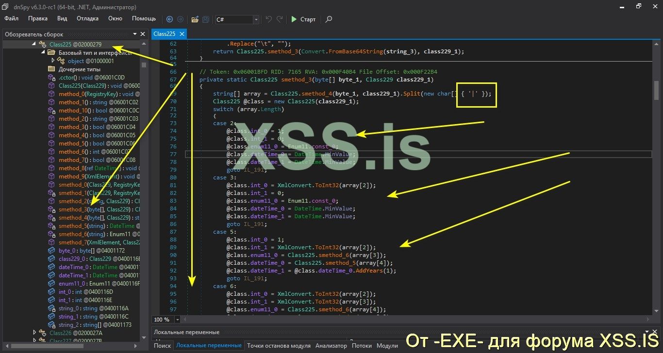
Task: Open the Обозреватель сборок panel options arrow
Action: click(x=134, y=34)
